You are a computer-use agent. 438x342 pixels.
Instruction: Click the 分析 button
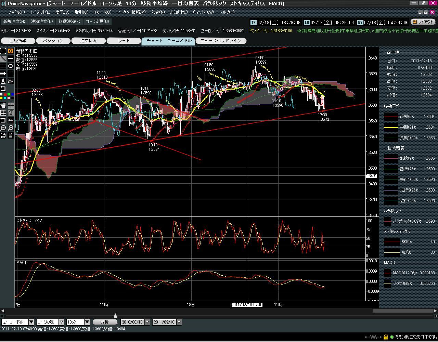[x=105, y=322]
